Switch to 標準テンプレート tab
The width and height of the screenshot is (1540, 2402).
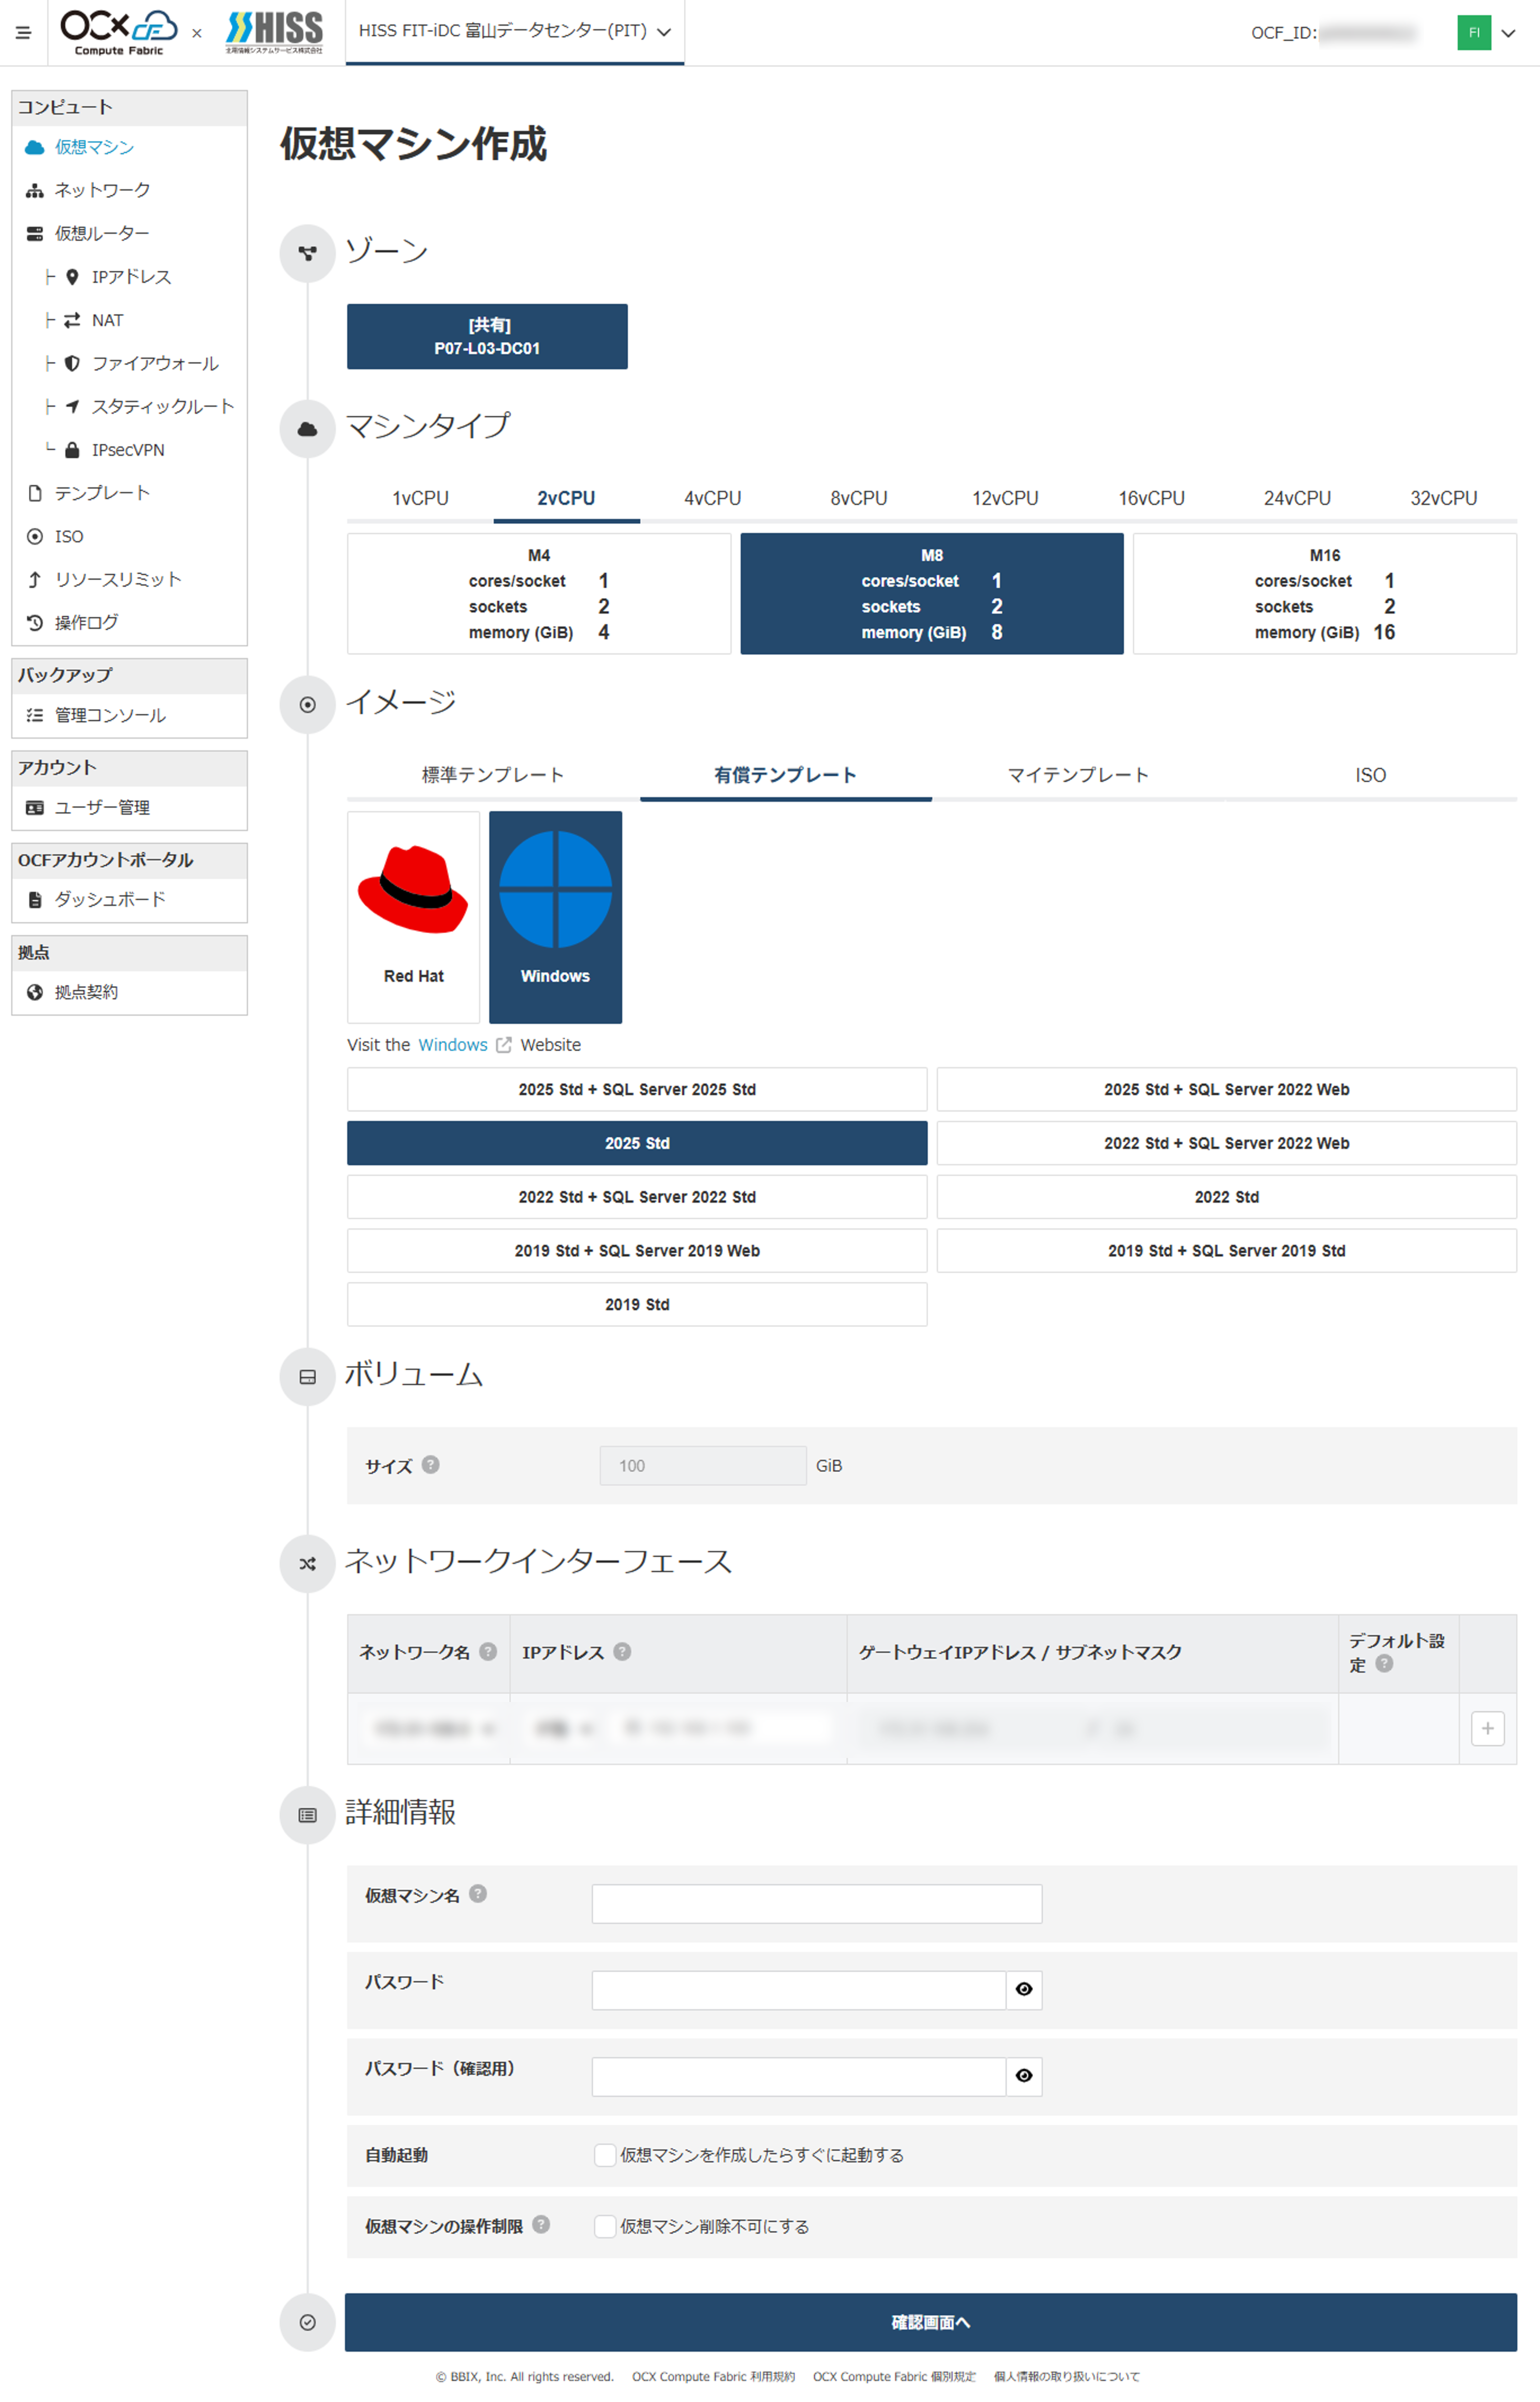[x=493, y=776]
